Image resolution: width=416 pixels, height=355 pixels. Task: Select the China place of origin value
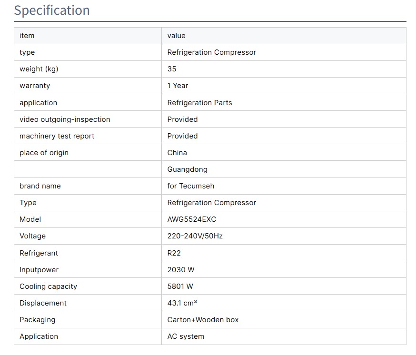177,153
